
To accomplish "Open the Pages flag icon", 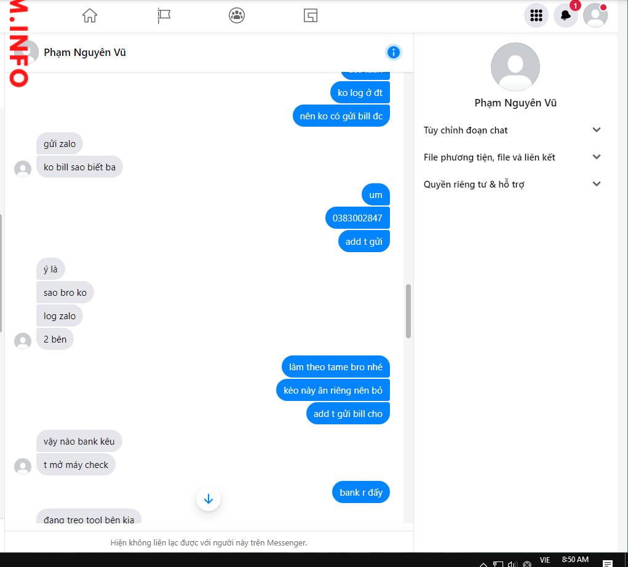I will coord(164,15).
